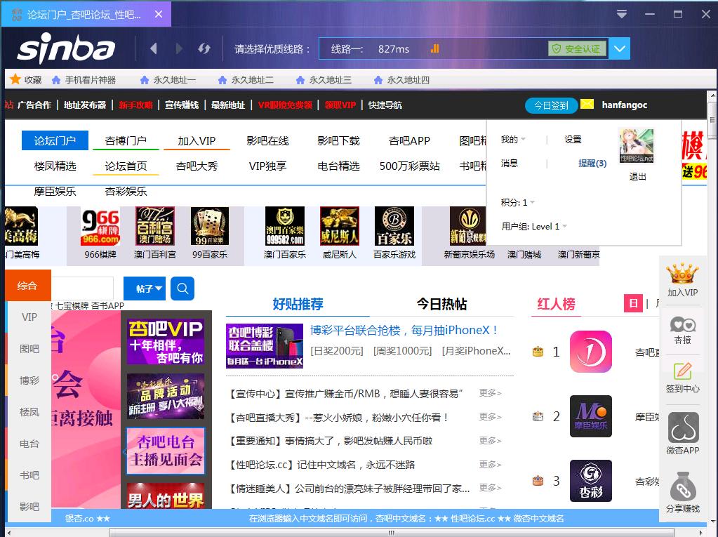Open the line selection dropdown arrow

(x=620, y=48)
